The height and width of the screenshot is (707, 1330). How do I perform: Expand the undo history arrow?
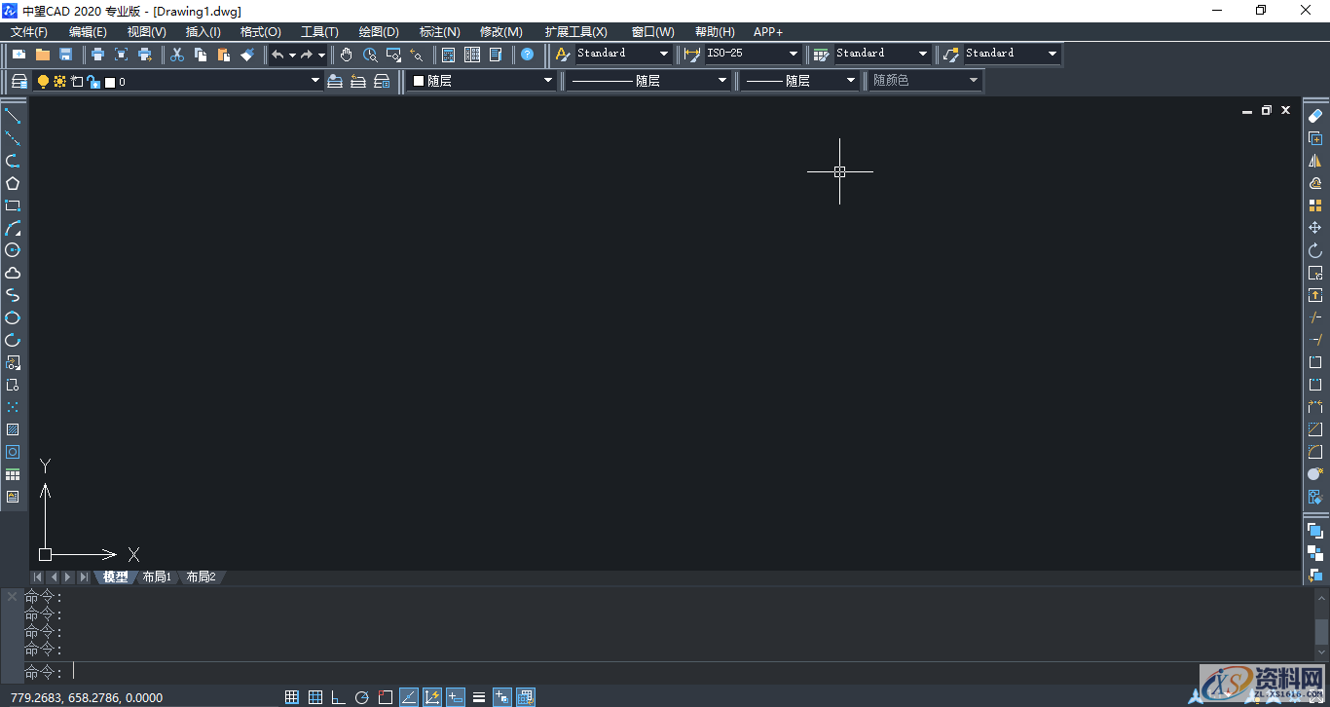(292, 55)
